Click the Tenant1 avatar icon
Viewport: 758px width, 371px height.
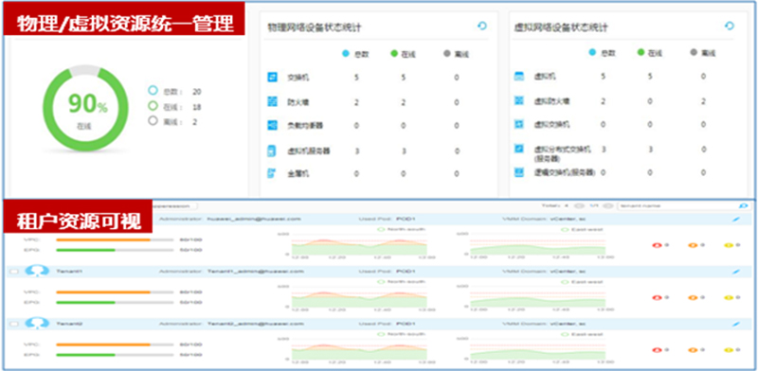pos(37,271)
